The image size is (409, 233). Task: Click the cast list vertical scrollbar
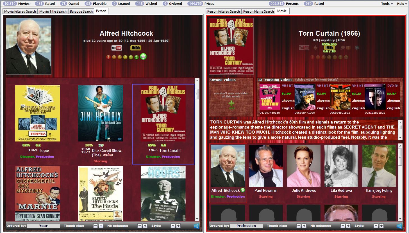(400, 182)
